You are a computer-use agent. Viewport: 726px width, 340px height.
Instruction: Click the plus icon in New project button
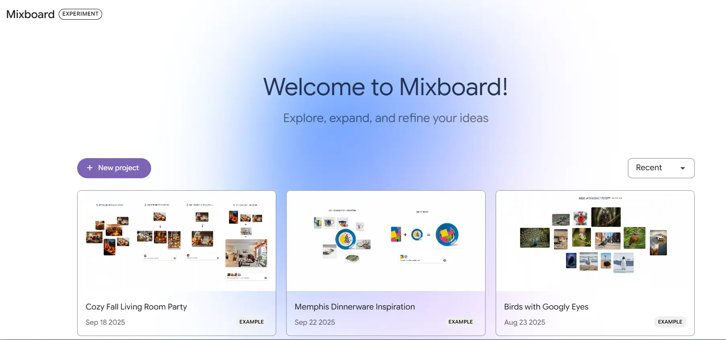[90, 168]
